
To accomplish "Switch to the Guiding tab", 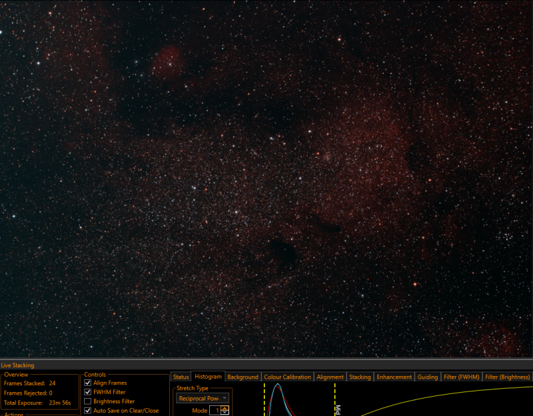I will pyautogui.click(x=428, y=377).
